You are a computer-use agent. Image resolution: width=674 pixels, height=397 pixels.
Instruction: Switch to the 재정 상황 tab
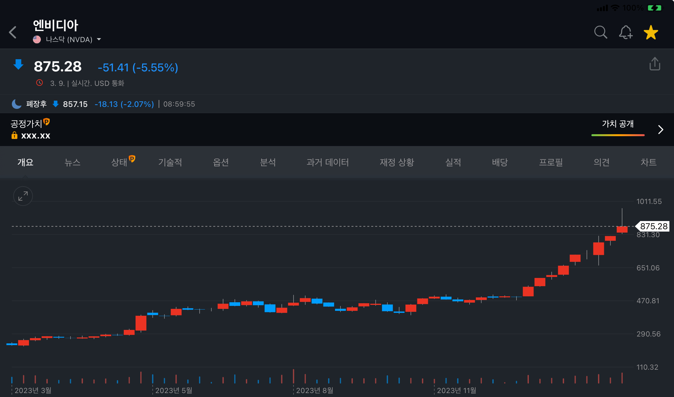point(397,162)
